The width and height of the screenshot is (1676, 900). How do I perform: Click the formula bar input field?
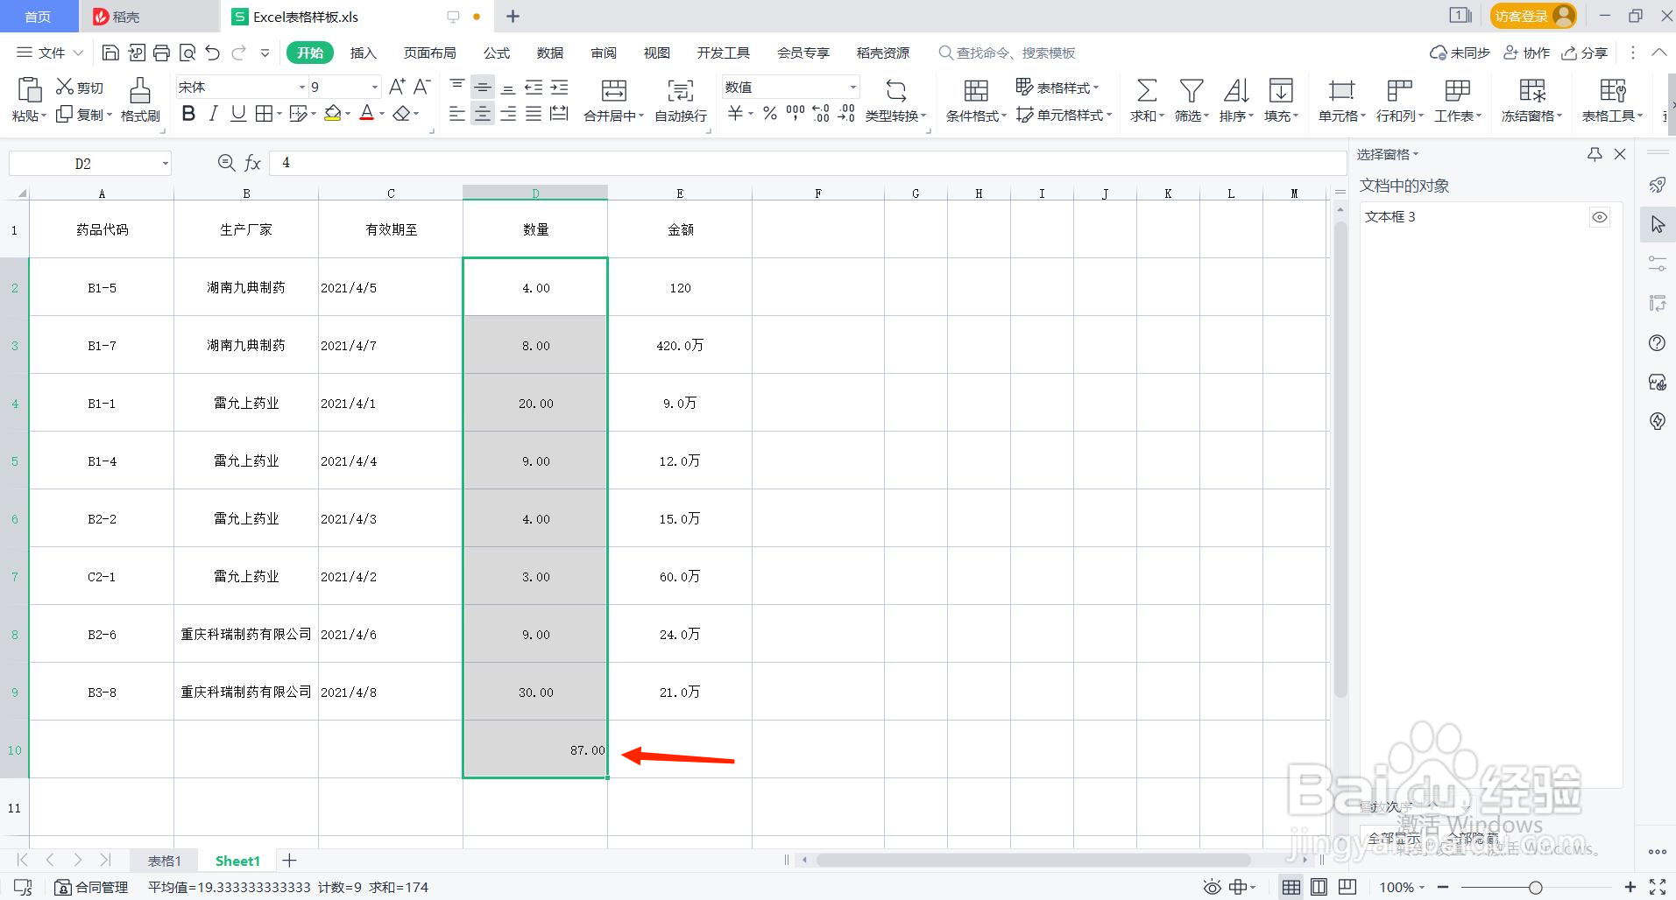point(808,163)
